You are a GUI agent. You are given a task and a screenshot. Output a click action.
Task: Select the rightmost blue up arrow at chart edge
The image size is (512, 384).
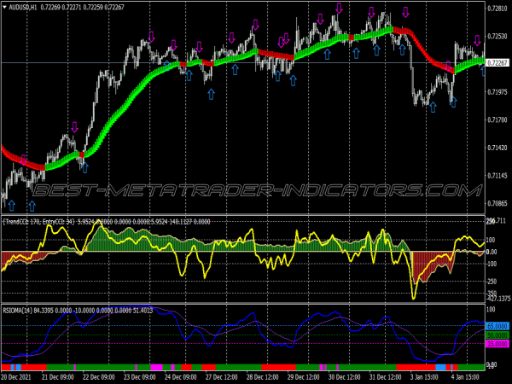click(x=482, y=70)
